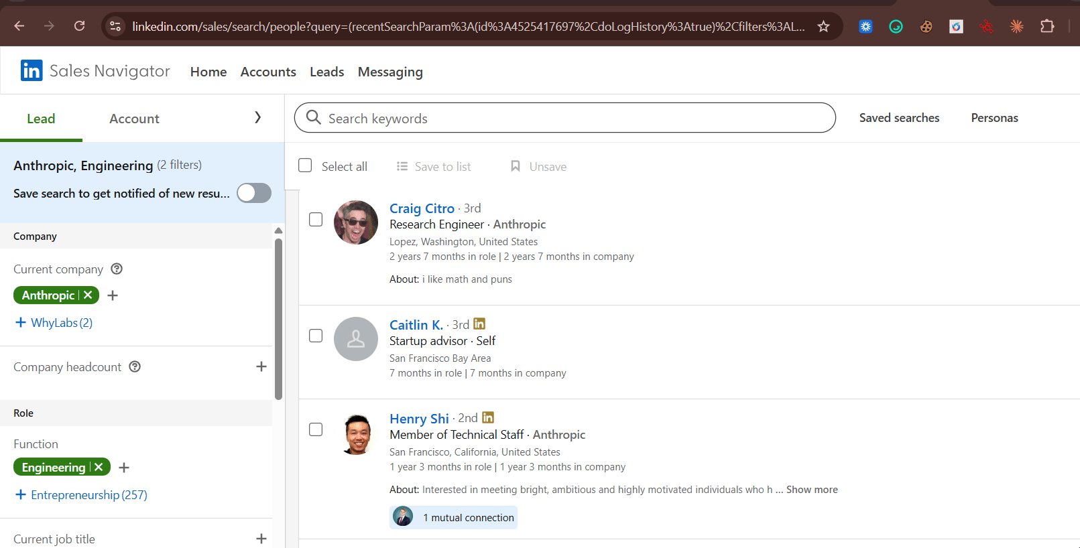Image resolution: width=1080 pixels, height=548 pixels.
Task: Click the browser forward arrow
Action: (x=49, y=26)
